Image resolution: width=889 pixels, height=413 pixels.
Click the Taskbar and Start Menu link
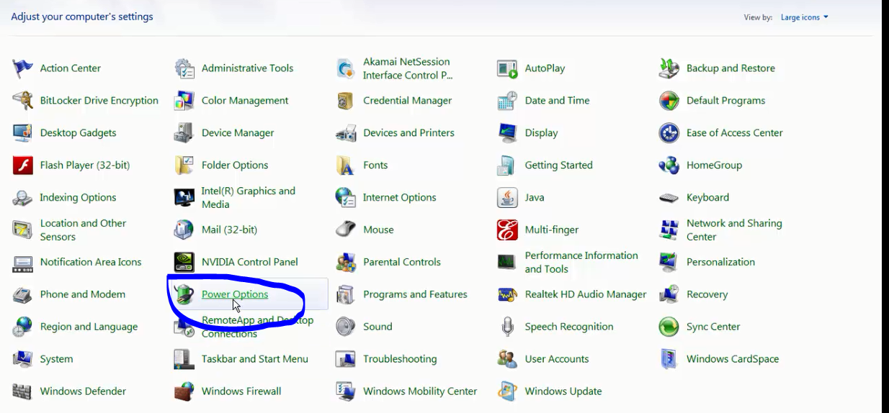(x=255, y=359)
